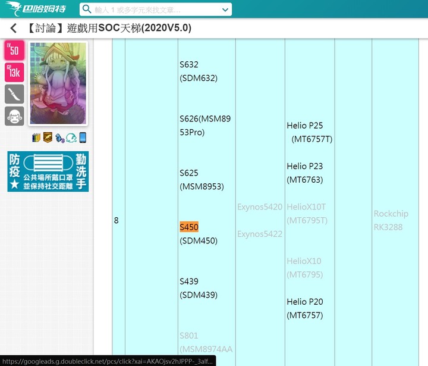Click the search magnifier icon
Viewport: 428px width, 366px height.
pyautogui.click(x=87, y=9)
